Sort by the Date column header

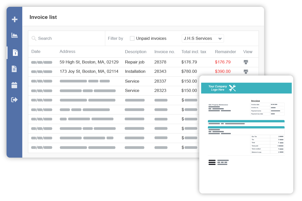click(x=36, y=52)
